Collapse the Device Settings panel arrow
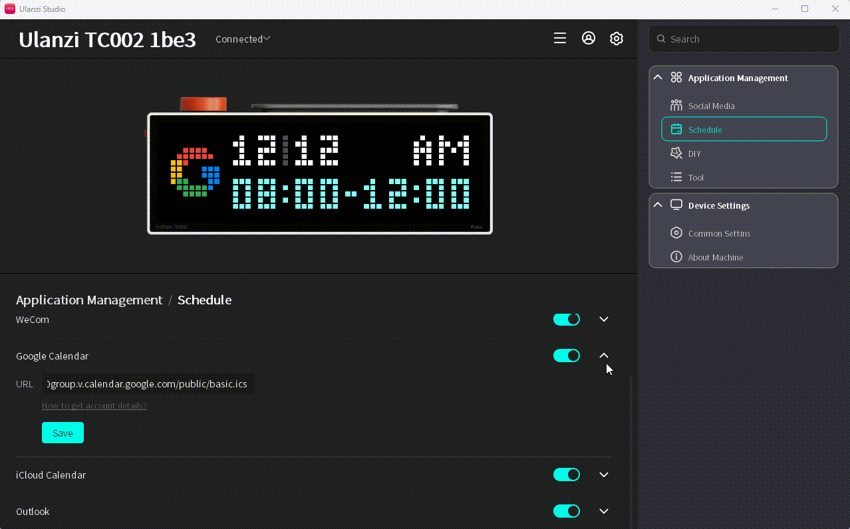This screenshot has height=529, width=850. click(x=658, y=205)
